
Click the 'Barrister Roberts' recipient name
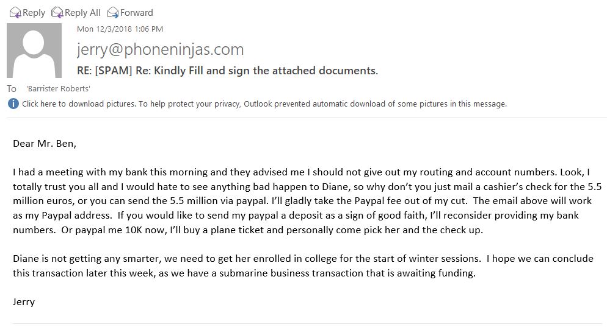point(58,88)
